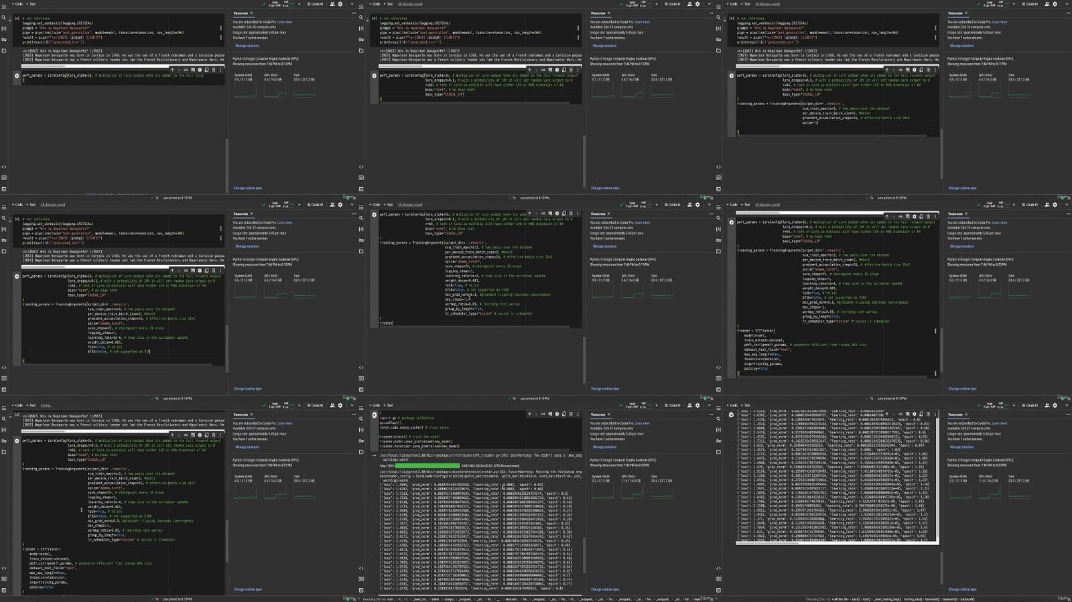Add a text cell in top-middle frame
This screenshot has width=1072, height=602.
[x=389, y=4]
